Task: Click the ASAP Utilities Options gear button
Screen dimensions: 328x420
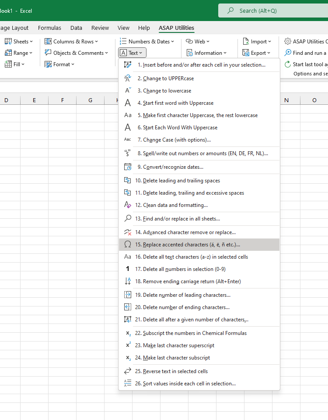Action: pyautogui.click(x=306, y=42)
